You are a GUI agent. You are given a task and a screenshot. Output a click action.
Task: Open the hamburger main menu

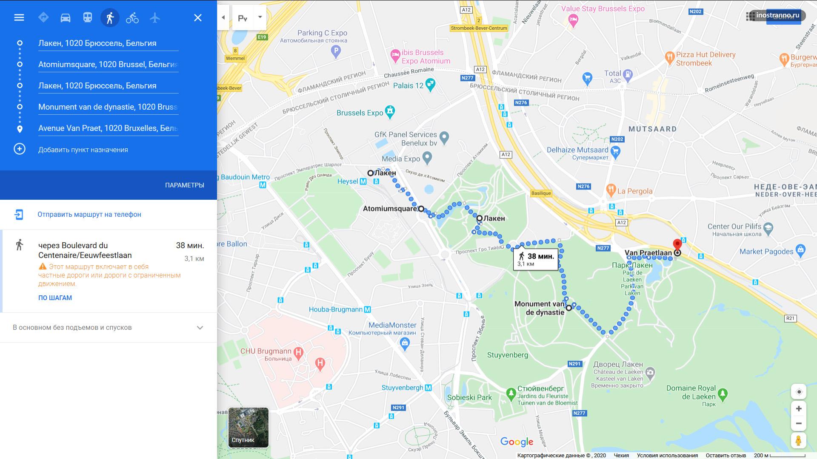pyautogui.click(x=19, y=17)
